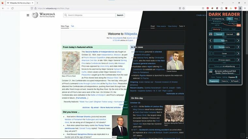
Task: Open the Разраб. developer tools button
Action: pos(235,81)
